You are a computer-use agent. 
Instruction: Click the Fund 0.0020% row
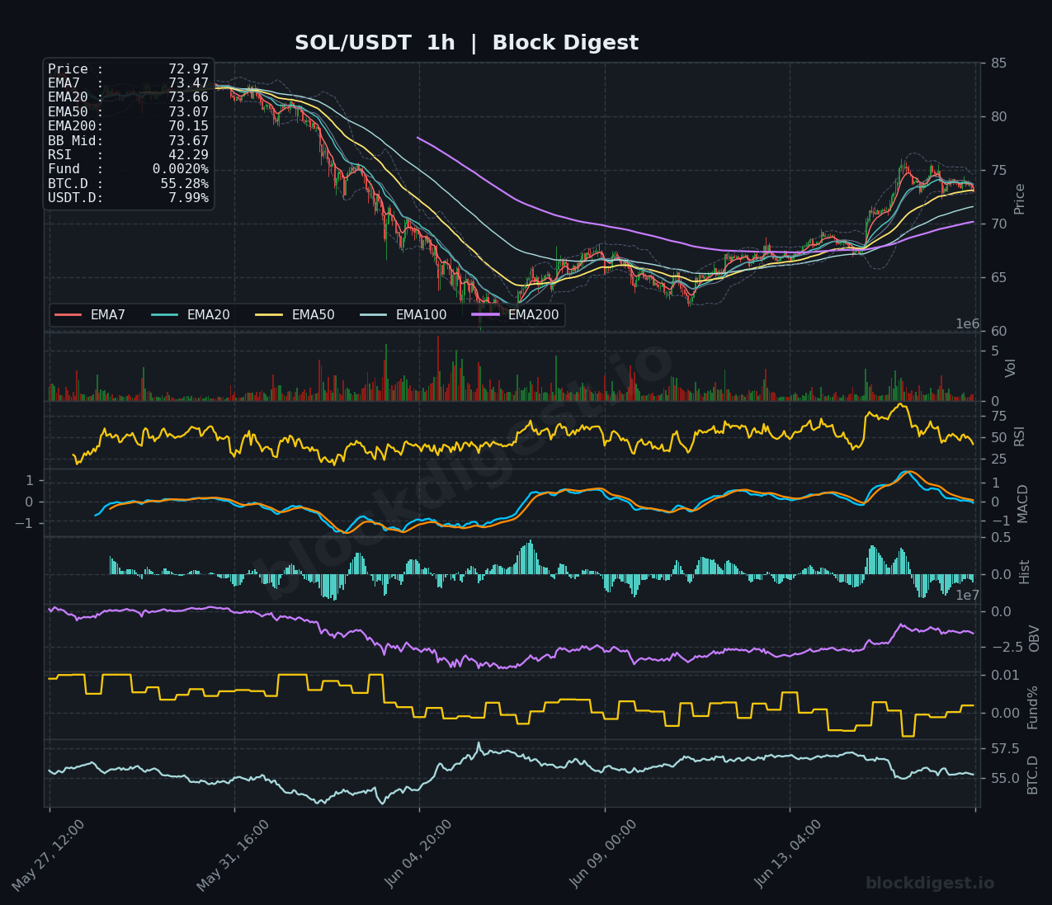coord(129,169)
